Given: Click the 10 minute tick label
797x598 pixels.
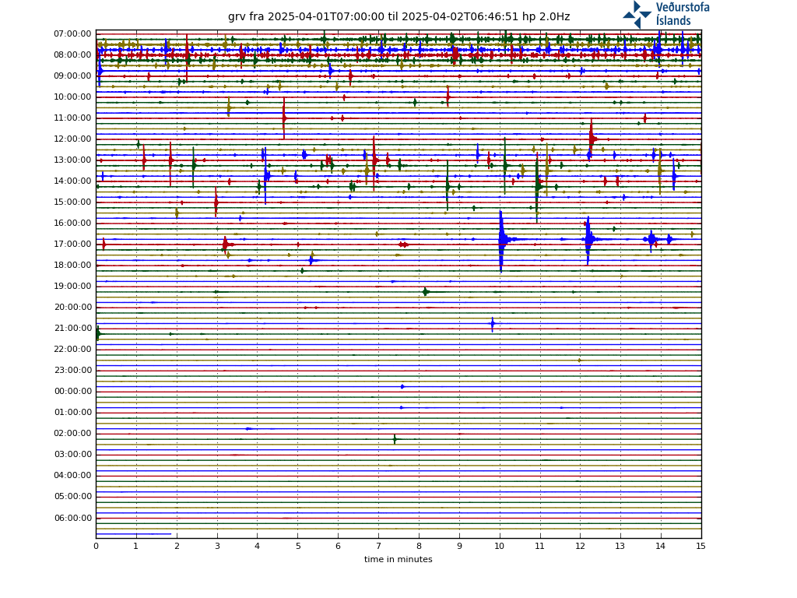Looking at the screenshot, I should [499, 546].
